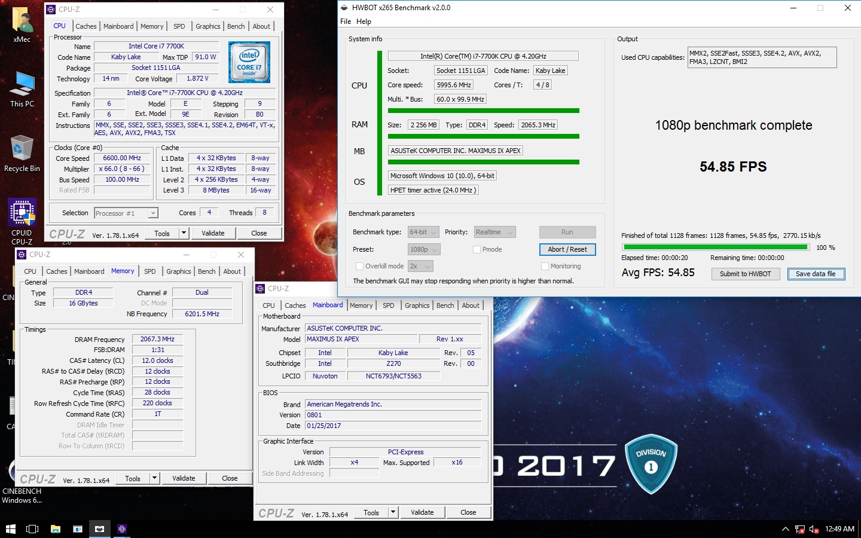Image resolution: width=861 pixels, height=538 pixels.
Task: Open the xMec desktop icon
Action: (22, 25)
